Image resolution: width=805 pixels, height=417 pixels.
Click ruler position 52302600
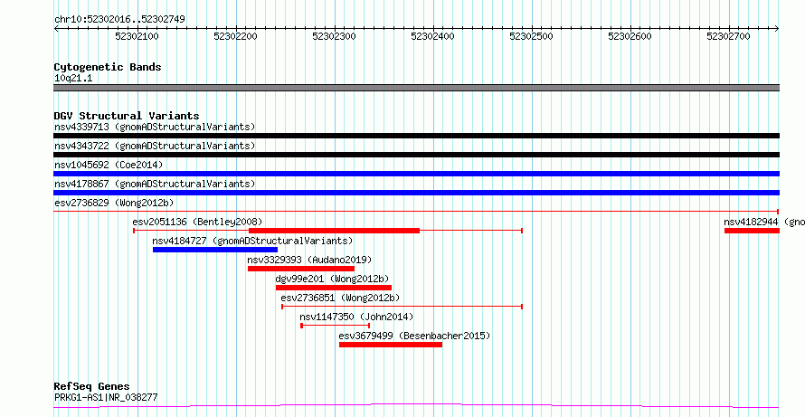pos(630,36)
